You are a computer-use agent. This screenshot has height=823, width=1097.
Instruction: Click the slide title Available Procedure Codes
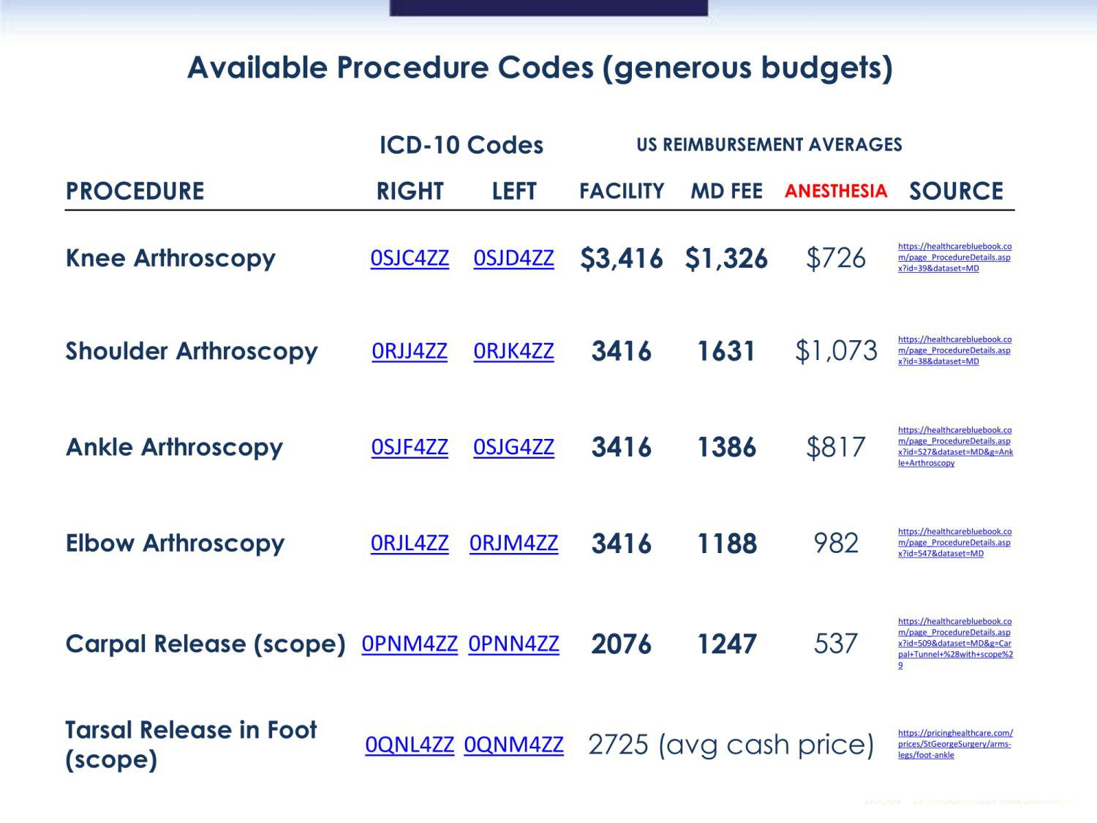tap(540, 68)
